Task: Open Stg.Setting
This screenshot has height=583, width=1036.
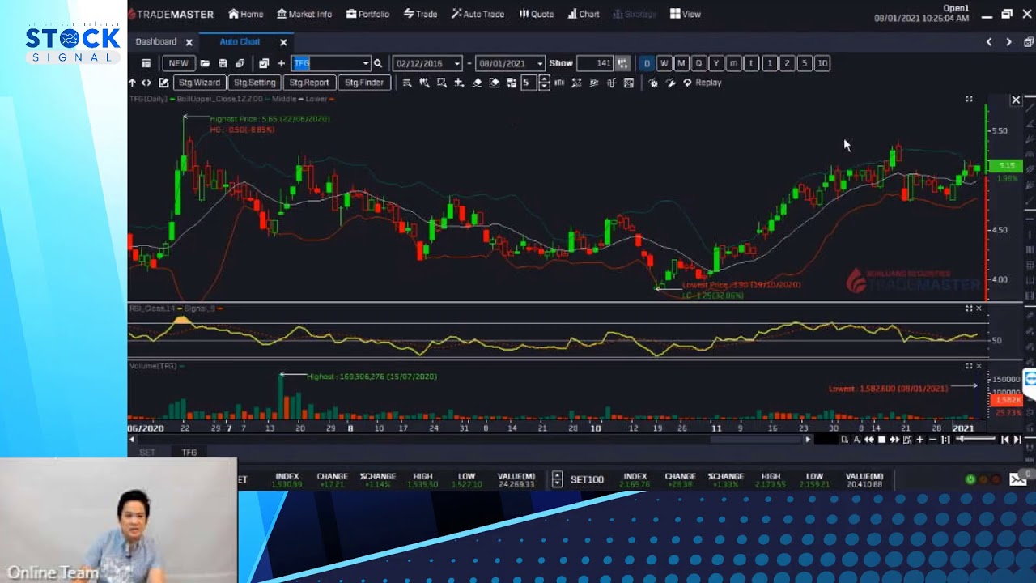Action: 254,83
